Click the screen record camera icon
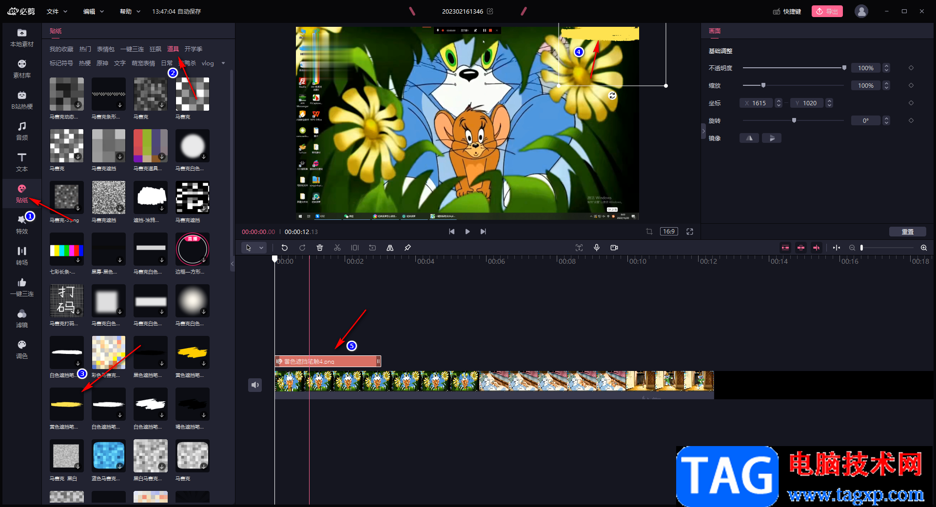This screenshot has width=936, height=507. (614, 248)
